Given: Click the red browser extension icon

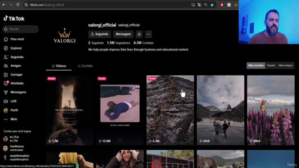Looking at the screenshot, I should [222, 5].
